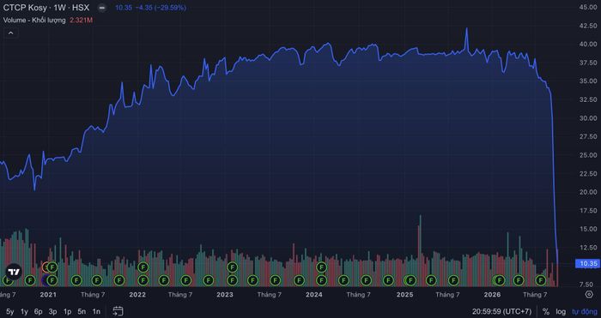Collapse the indicator legend with the chevron

point(10,33)
